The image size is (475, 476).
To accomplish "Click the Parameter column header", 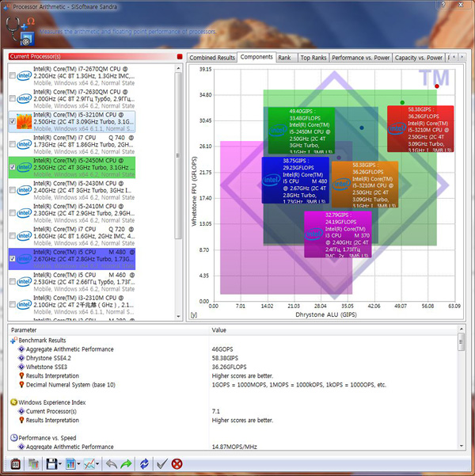I will pyautogui.click(x=108, y=330).
